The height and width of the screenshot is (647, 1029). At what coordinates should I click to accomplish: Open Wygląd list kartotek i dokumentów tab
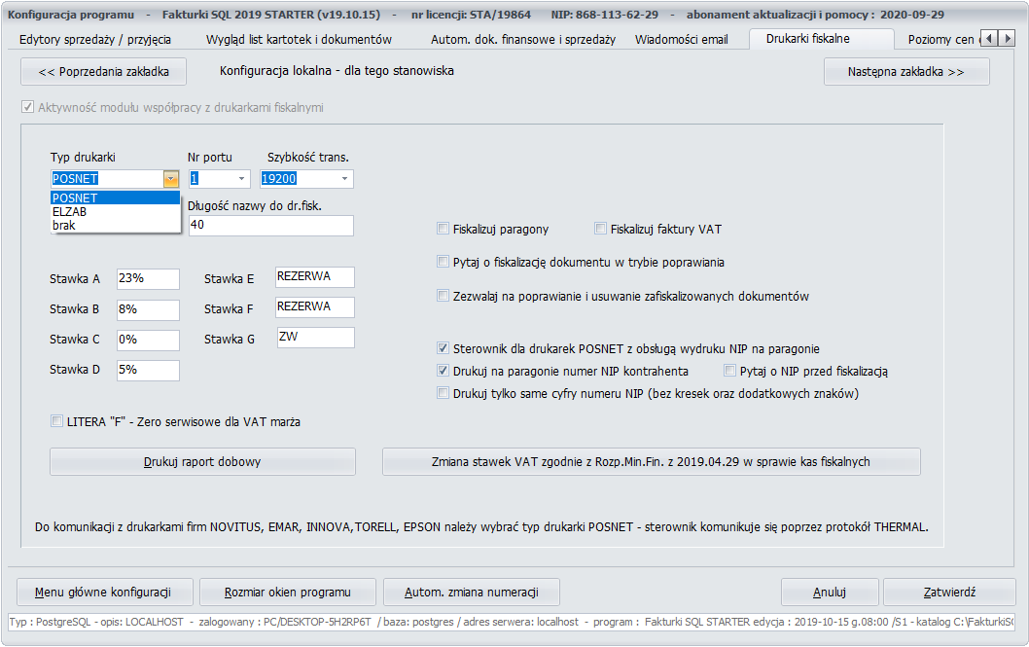[x=299, y=39]
